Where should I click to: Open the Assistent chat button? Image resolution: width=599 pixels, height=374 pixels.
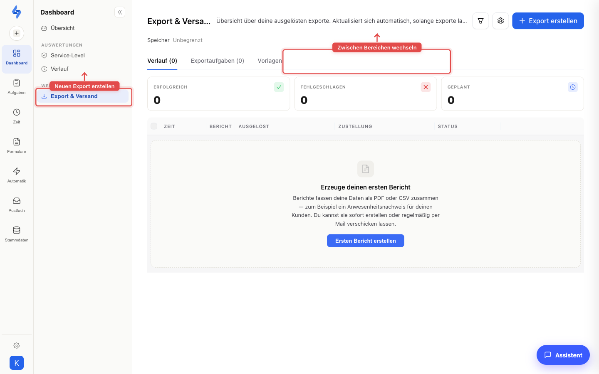tap(563, 355)
